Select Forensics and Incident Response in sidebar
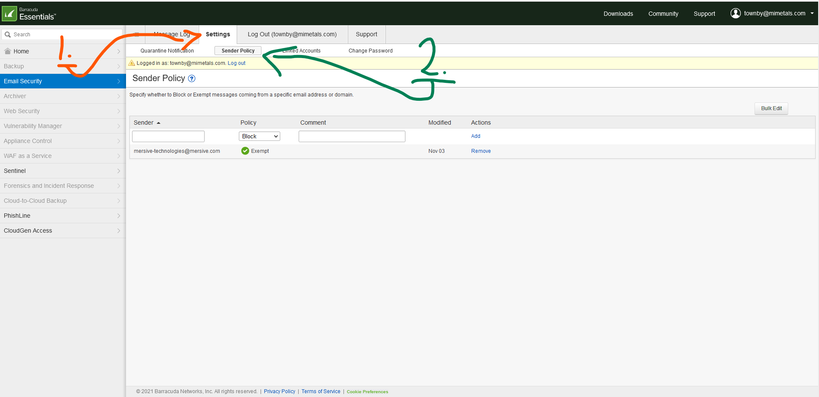 tap(63, 186)
